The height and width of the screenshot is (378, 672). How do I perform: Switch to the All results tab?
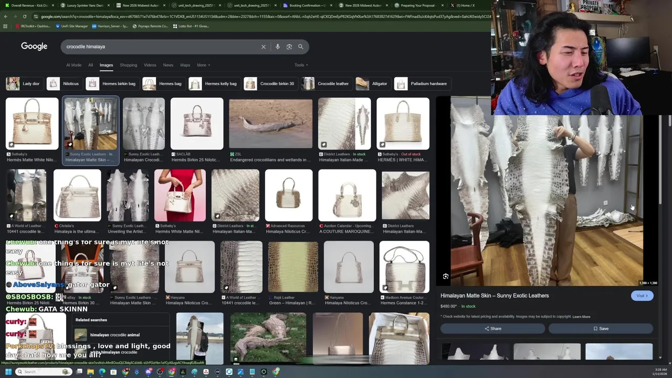[90, 65]
